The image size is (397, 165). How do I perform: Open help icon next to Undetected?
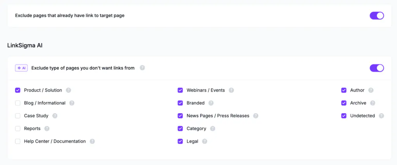tap(381, 116)
